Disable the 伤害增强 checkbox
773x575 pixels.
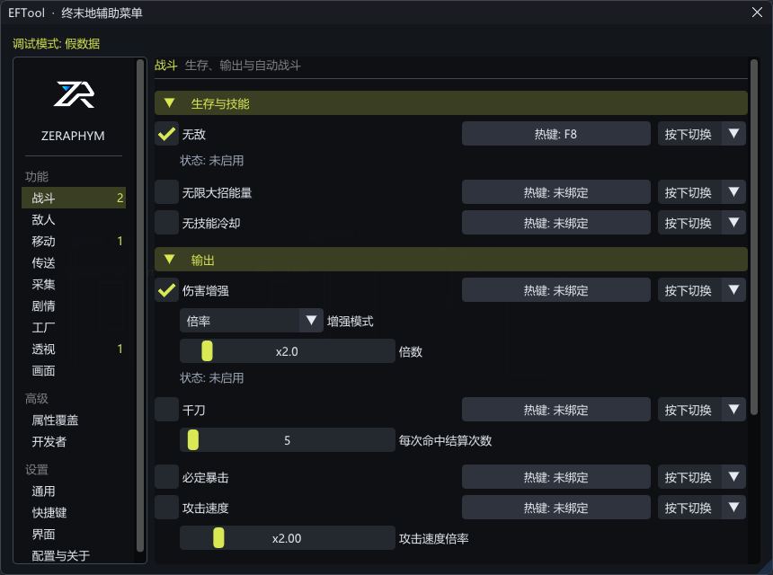click(x=166, y=290)
